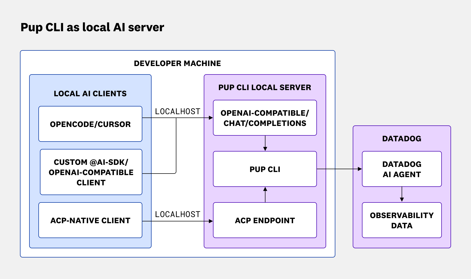Select the CUSTOM @AI-SDK/OPENAI-COMPATIBLE CLIENT box
Screen dimensions: 471x279
[91, 172]
